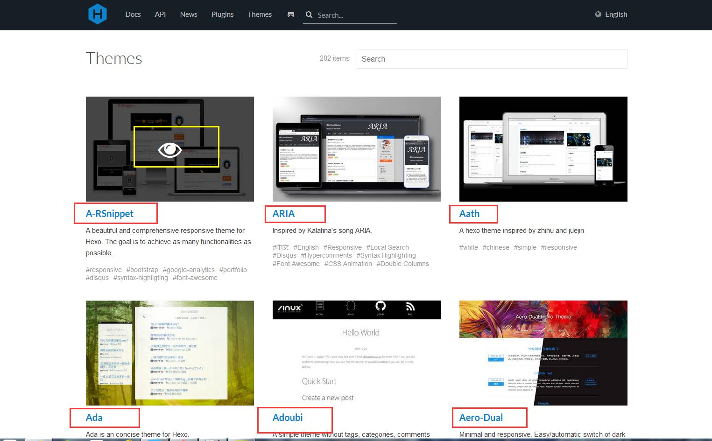Click the '202 items' count text
This screenshot has width=712, height=441.
[334, 58]
